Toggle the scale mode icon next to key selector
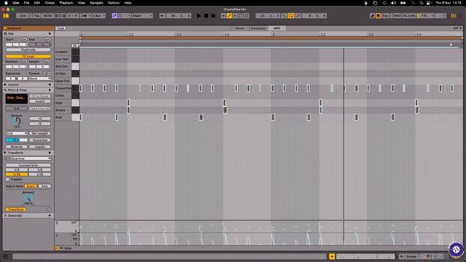 pyautogui.click(x=114, y=16)
